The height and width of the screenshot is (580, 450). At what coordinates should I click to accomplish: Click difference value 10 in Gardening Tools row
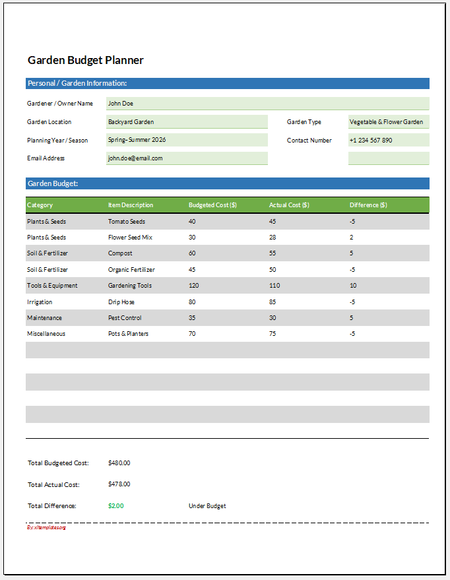coord(353,286)
